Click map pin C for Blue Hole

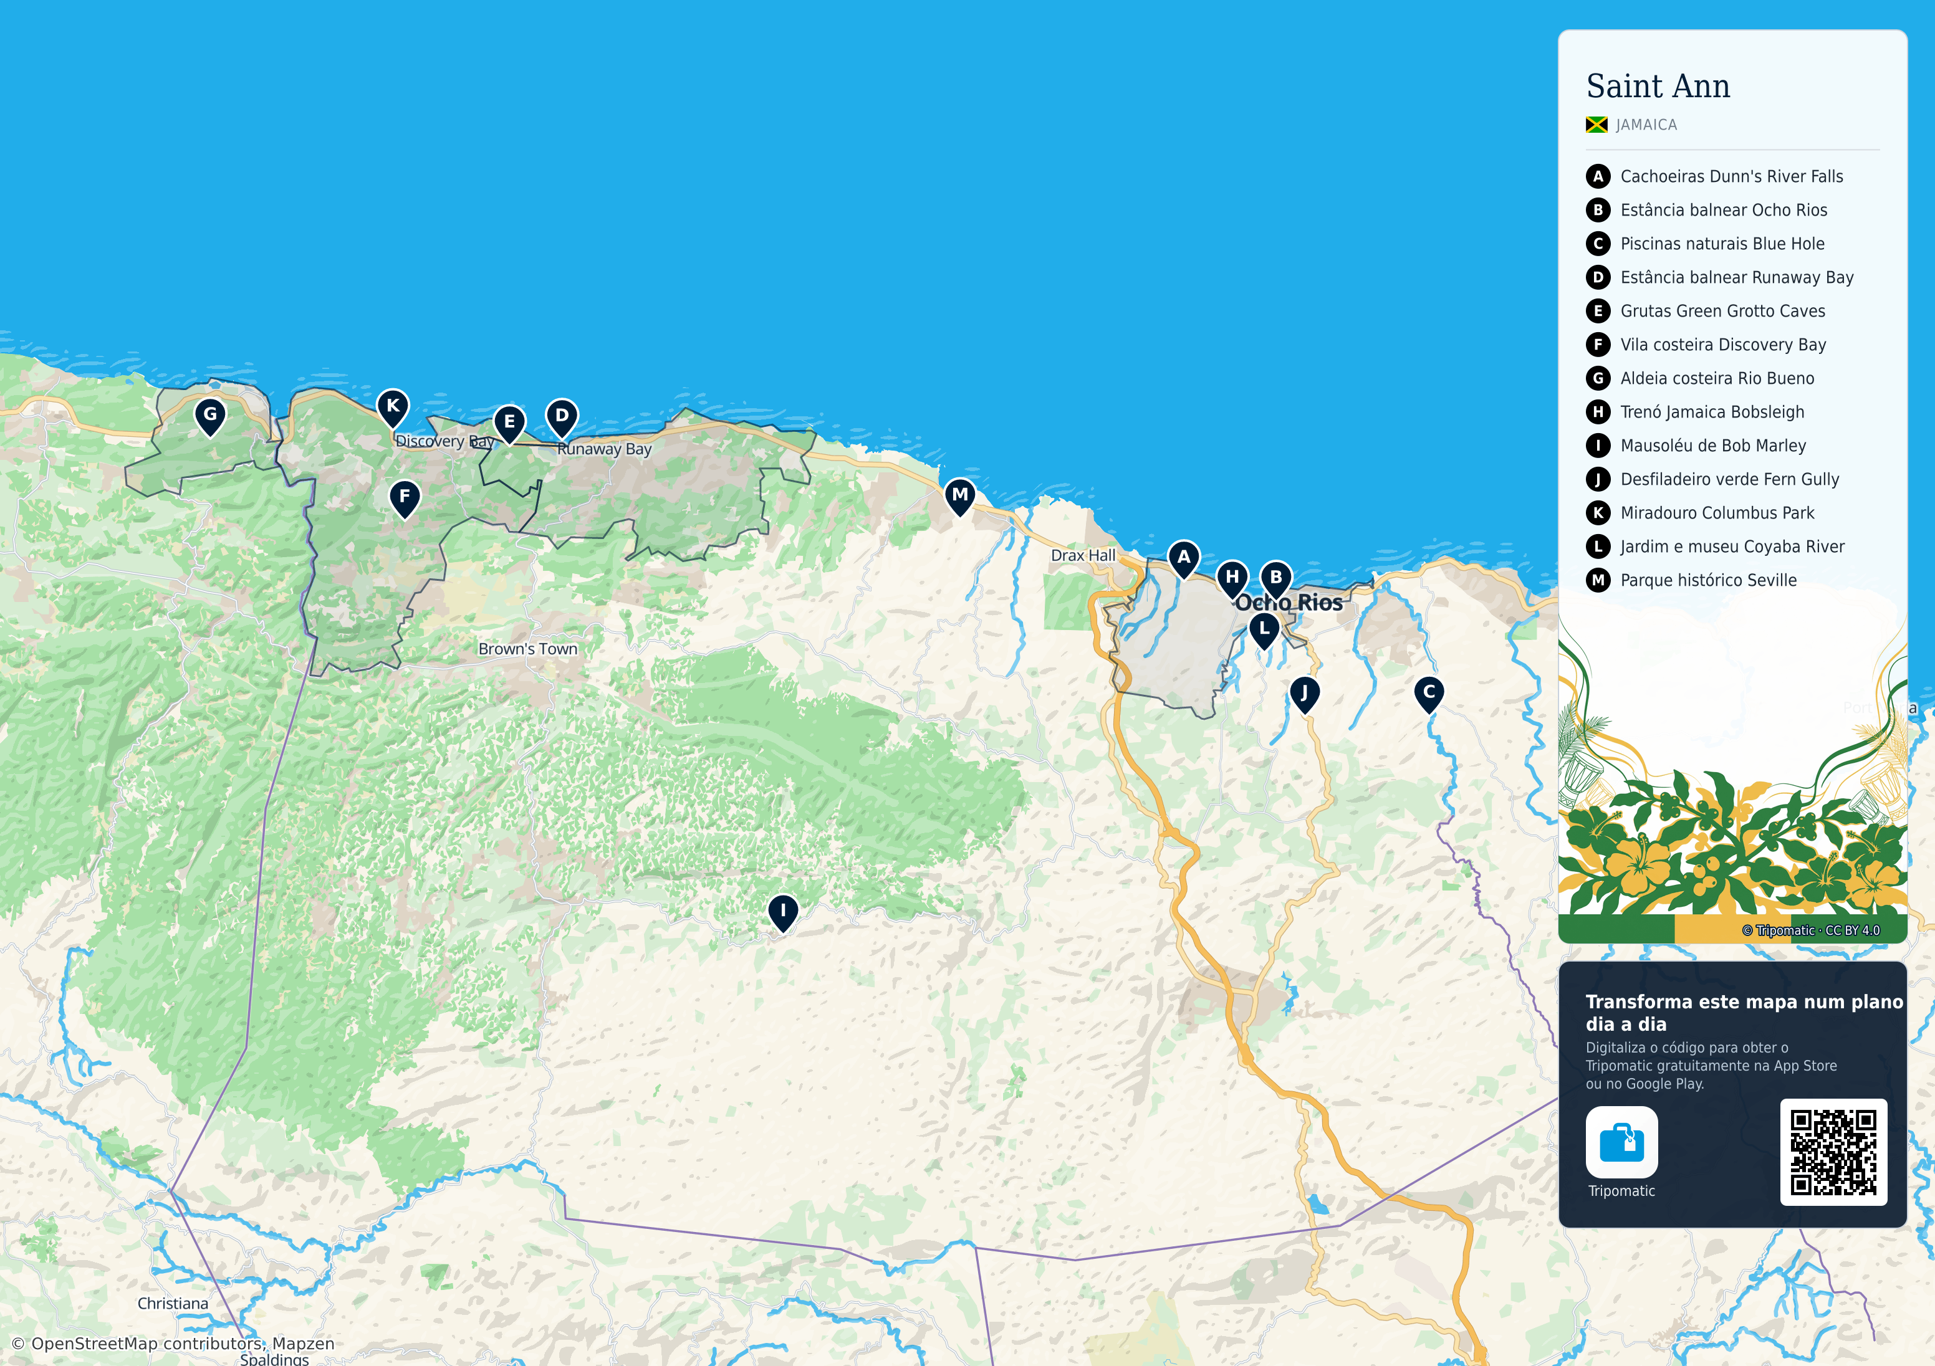1428,694
